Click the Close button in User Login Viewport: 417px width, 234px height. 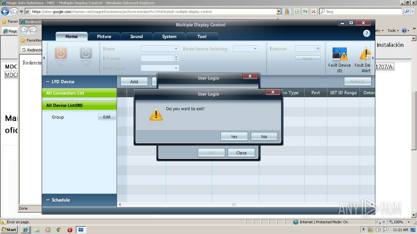[241, 153]
